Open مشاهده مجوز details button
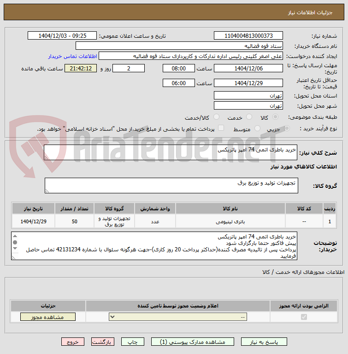348x354 pixels. point(48,317)
